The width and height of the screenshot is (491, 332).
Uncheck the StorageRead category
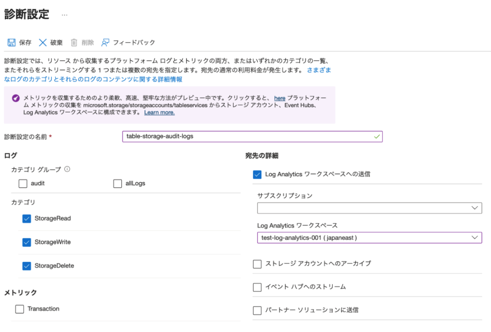(27, 219)
